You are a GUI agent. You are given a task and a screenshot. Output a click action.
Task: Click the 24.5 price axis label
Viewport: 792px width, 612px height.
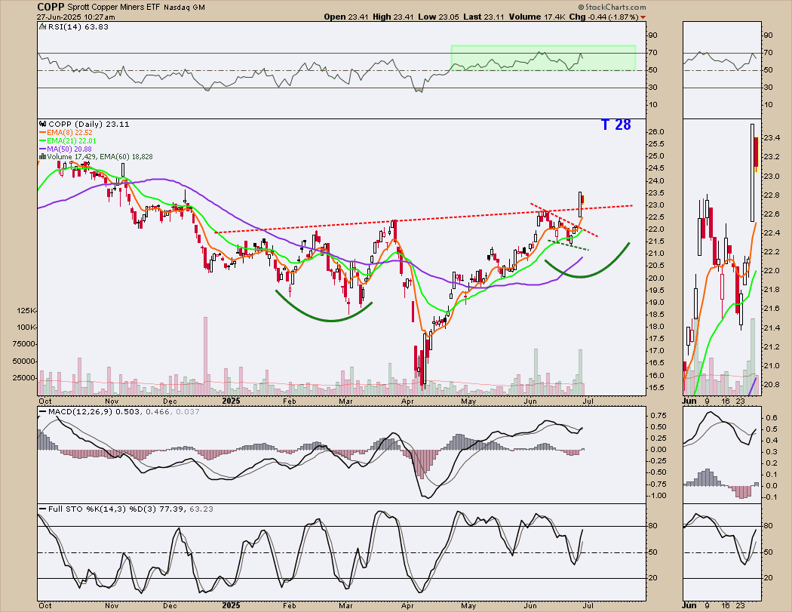point(657,168)
